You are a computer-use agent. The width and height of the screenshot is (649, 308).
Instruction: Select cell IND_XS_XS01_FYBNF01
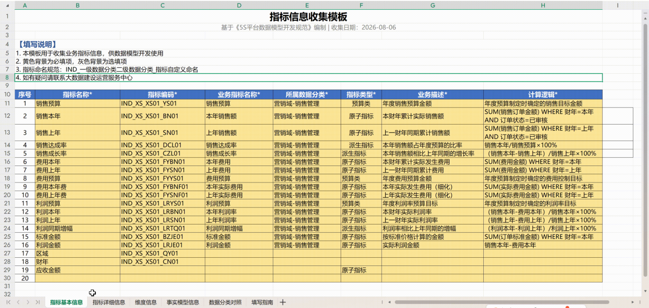coord(163,187)
